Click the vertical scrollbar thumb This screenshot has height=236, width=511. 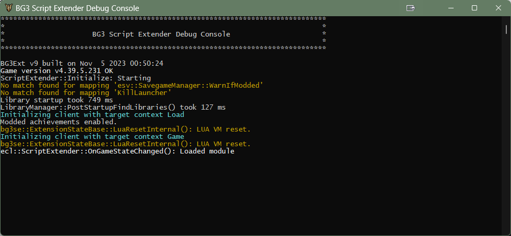point(506,29)
